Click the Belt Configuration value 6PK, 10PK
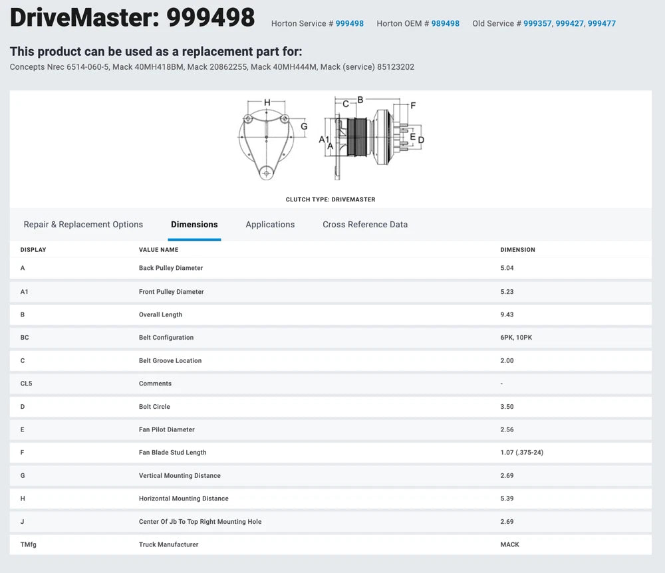The image size is (665, 573). click(516, 338)
